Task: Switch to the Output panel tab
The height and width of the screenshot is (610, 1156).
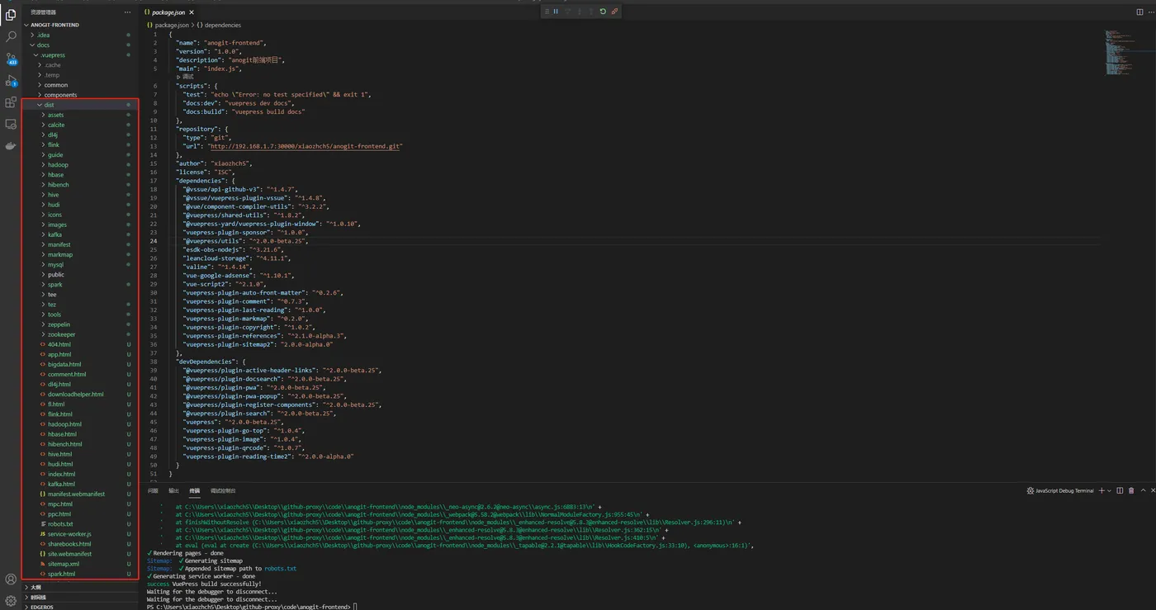Action: (173, 490)
